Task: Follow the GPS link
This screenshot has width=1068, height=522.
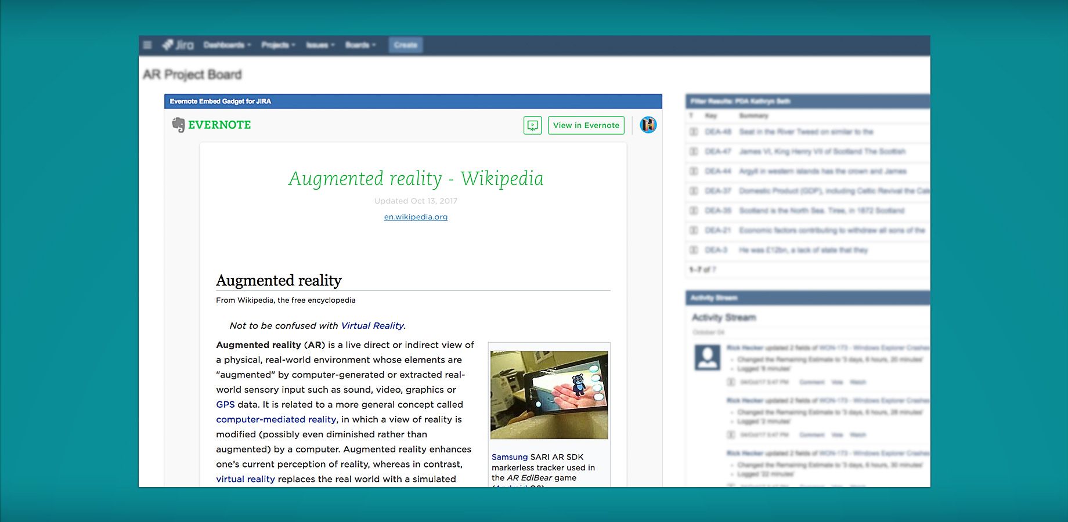Action: click(x=225, y=405)
